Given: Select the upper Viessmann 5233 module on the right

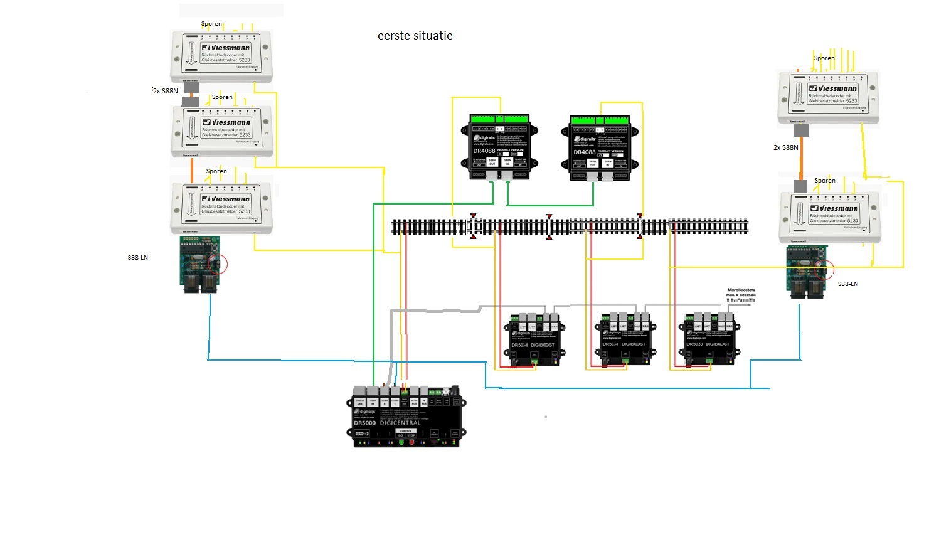Looking at the screenshot, I should tap(829, 98).
